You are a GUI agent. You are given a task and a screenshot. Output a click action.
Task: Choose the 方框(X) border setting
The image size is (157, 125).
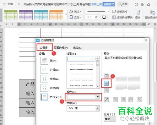click(50, 70)
